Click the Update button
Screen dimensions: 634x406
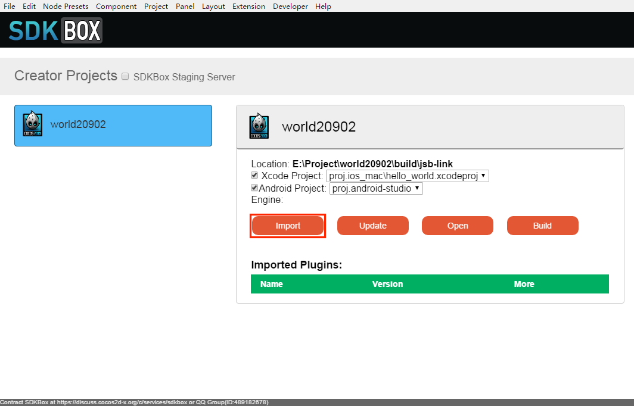tap(373, 226)
